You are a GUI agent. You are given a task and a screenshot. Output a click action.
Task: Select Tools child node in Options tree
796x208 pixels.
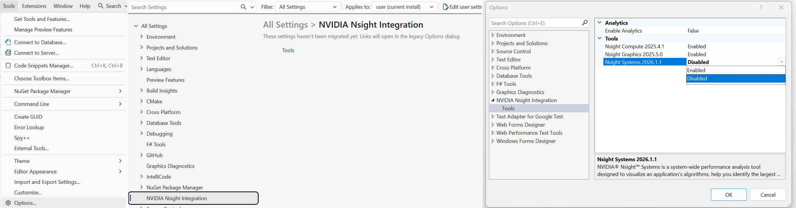click(x=539, y=108)
